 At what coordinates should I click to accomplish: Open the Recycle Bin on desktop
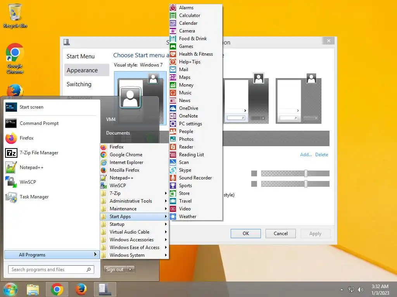pyautogui.click(x=15, y=15)
